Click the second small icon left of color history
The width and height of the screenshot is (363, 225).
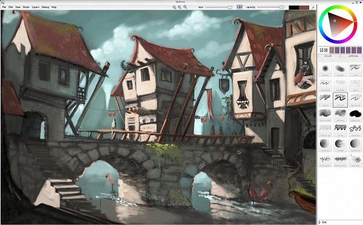[x=325, y=50]
